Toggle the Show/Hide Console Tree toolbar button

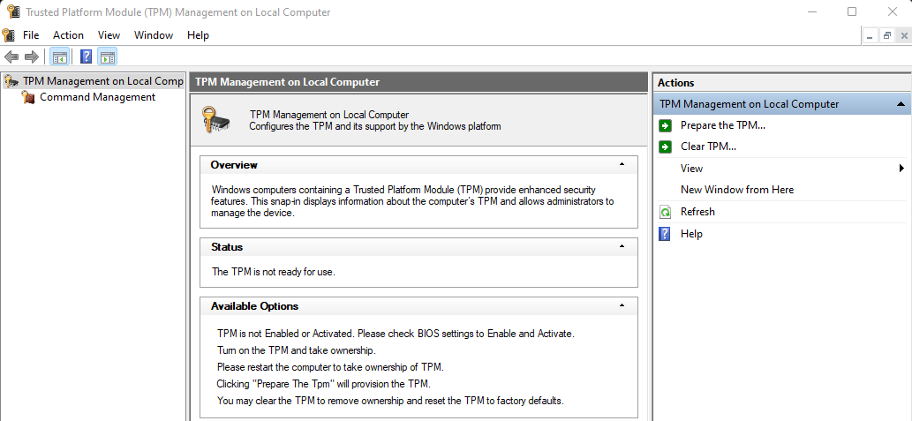pyautogui.click(x=59, y=57)
